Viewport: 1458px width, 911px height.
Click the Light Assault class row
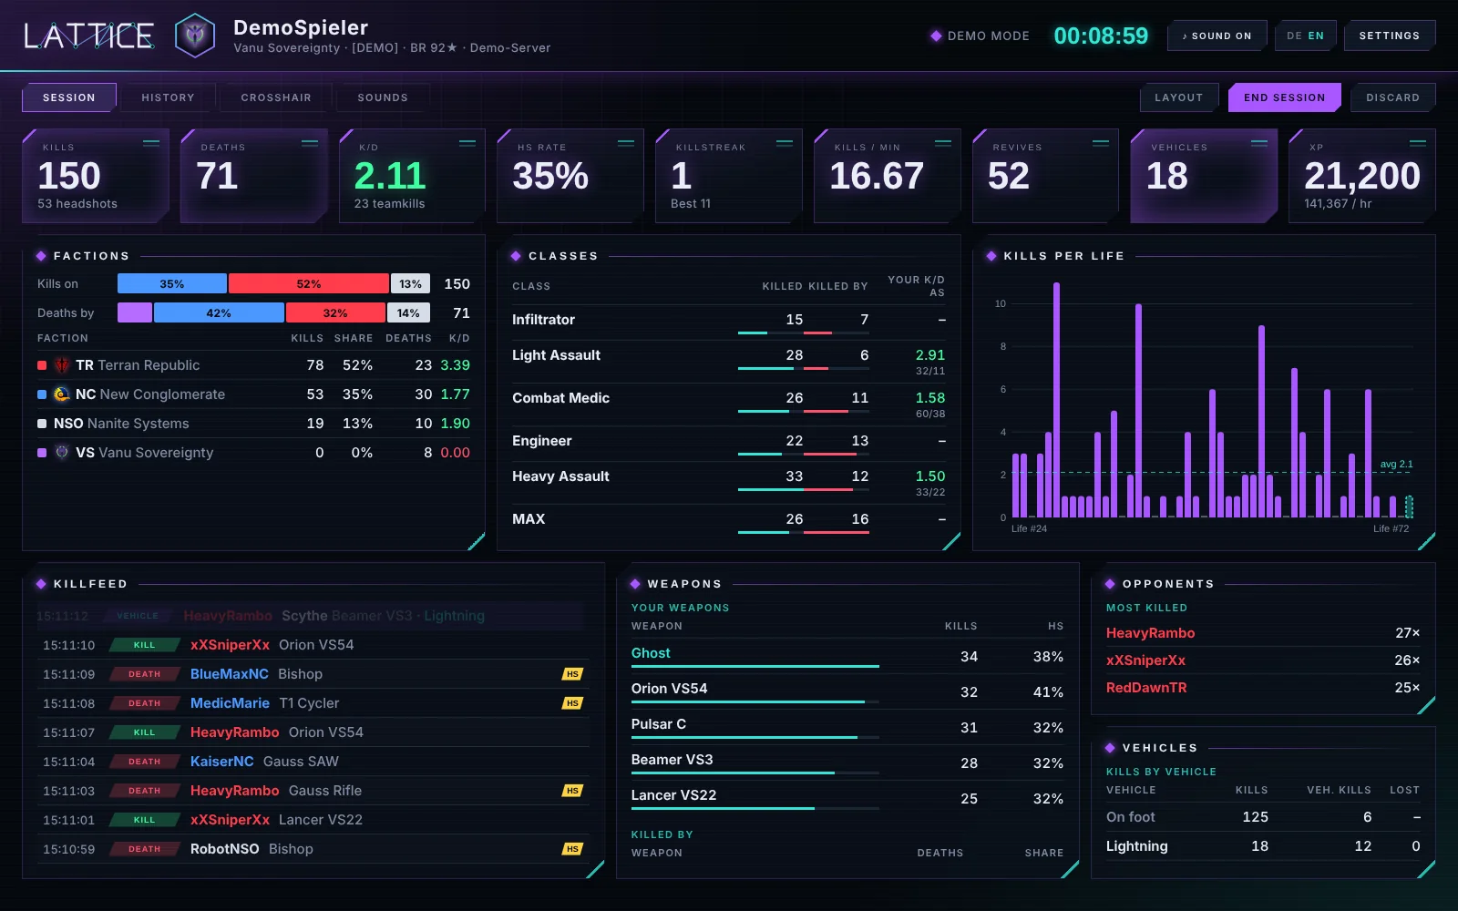click(729, 362)
